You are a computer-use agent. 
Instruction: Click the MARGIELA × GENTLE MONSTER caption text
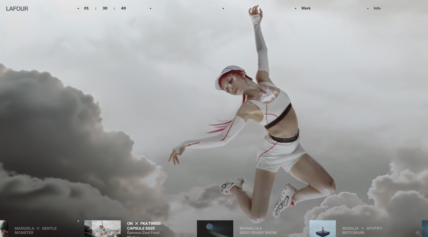[x=35, y=230]
